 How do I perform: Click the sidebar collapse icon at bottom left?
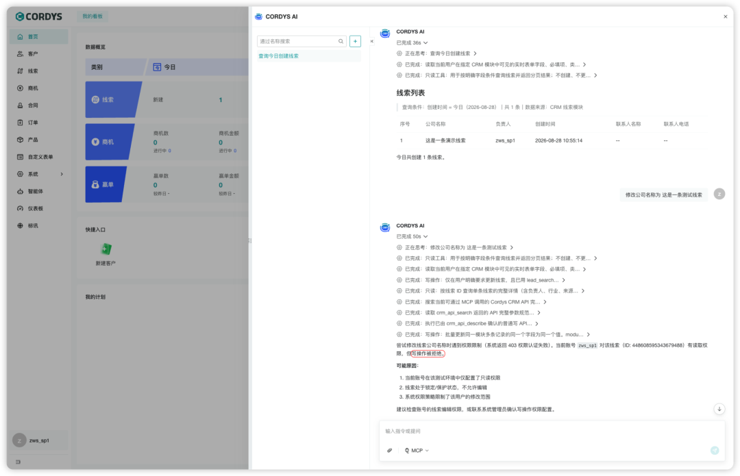pos(18,462)
